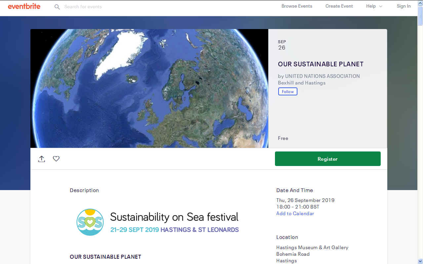This screenshot has width=423, height=264.
Task: Open Browse Events
Action: point(297,6)
